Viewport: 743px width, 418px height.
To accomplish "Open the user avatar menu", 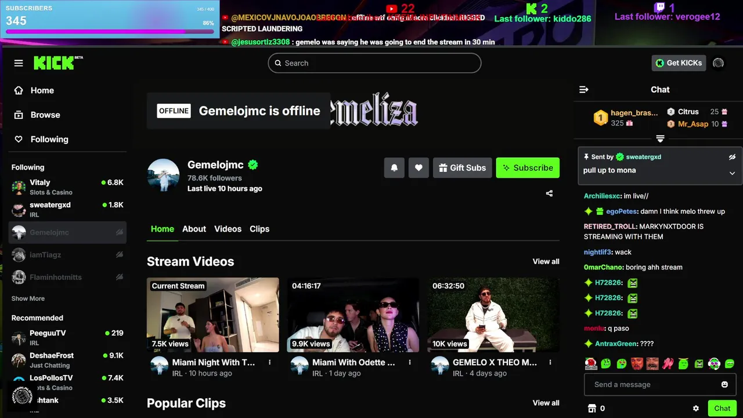I will 719,63.
